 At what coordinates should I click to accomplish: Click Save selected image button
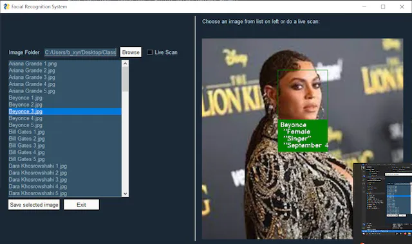point(34,205)
